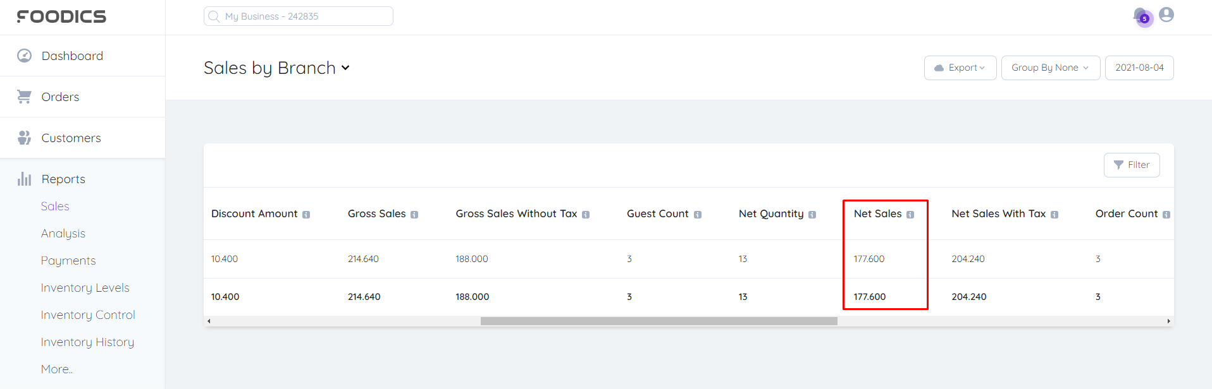Click the Gross Sales info icon

coord(414,215)
